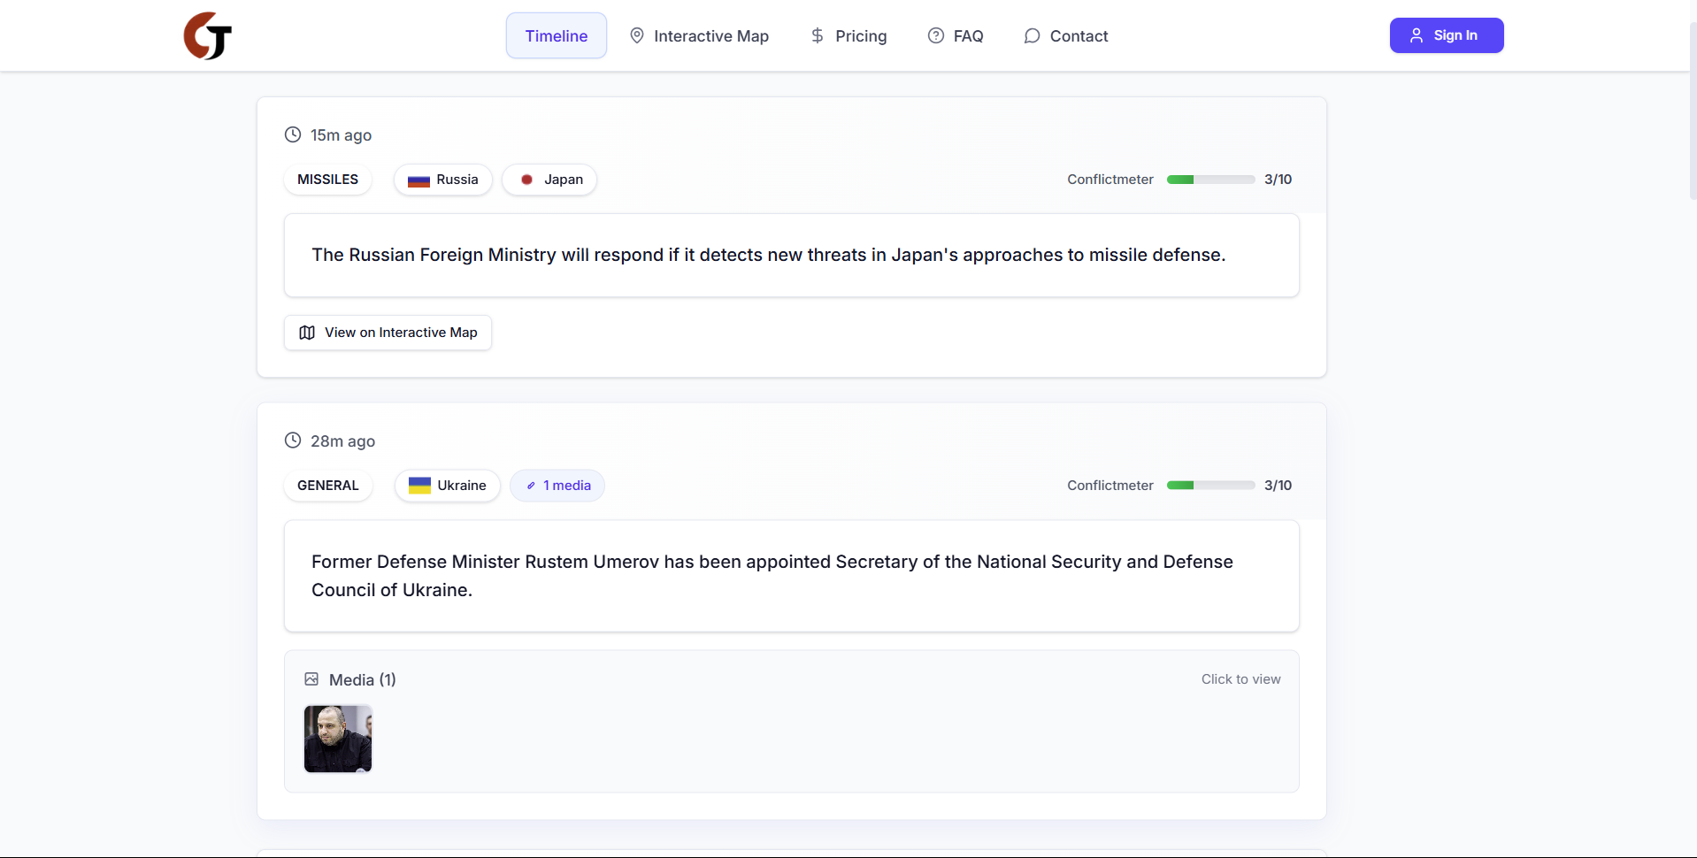
Task: Click the Conflictmeter bar showing 3/10 for missiles
Action: point(1210,179)
